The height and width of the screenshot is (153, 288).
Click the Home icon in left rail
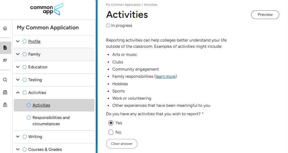[x=5, y=28]
